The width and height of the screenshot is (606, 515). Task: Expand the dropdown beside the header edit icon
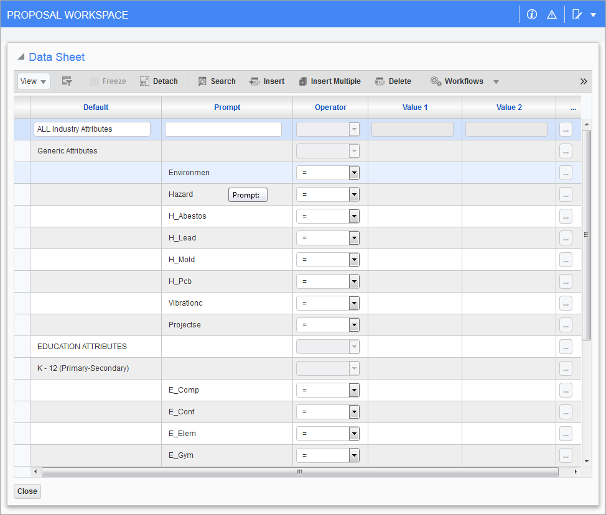[x=593, y=14]
